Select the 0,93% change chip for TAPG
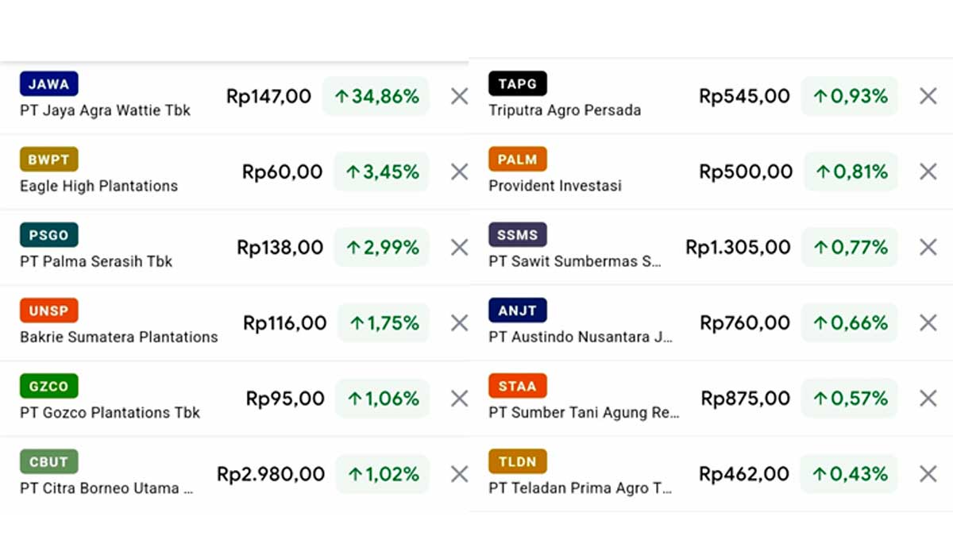Viewport: 953px width, 536px height. point(849,96)
